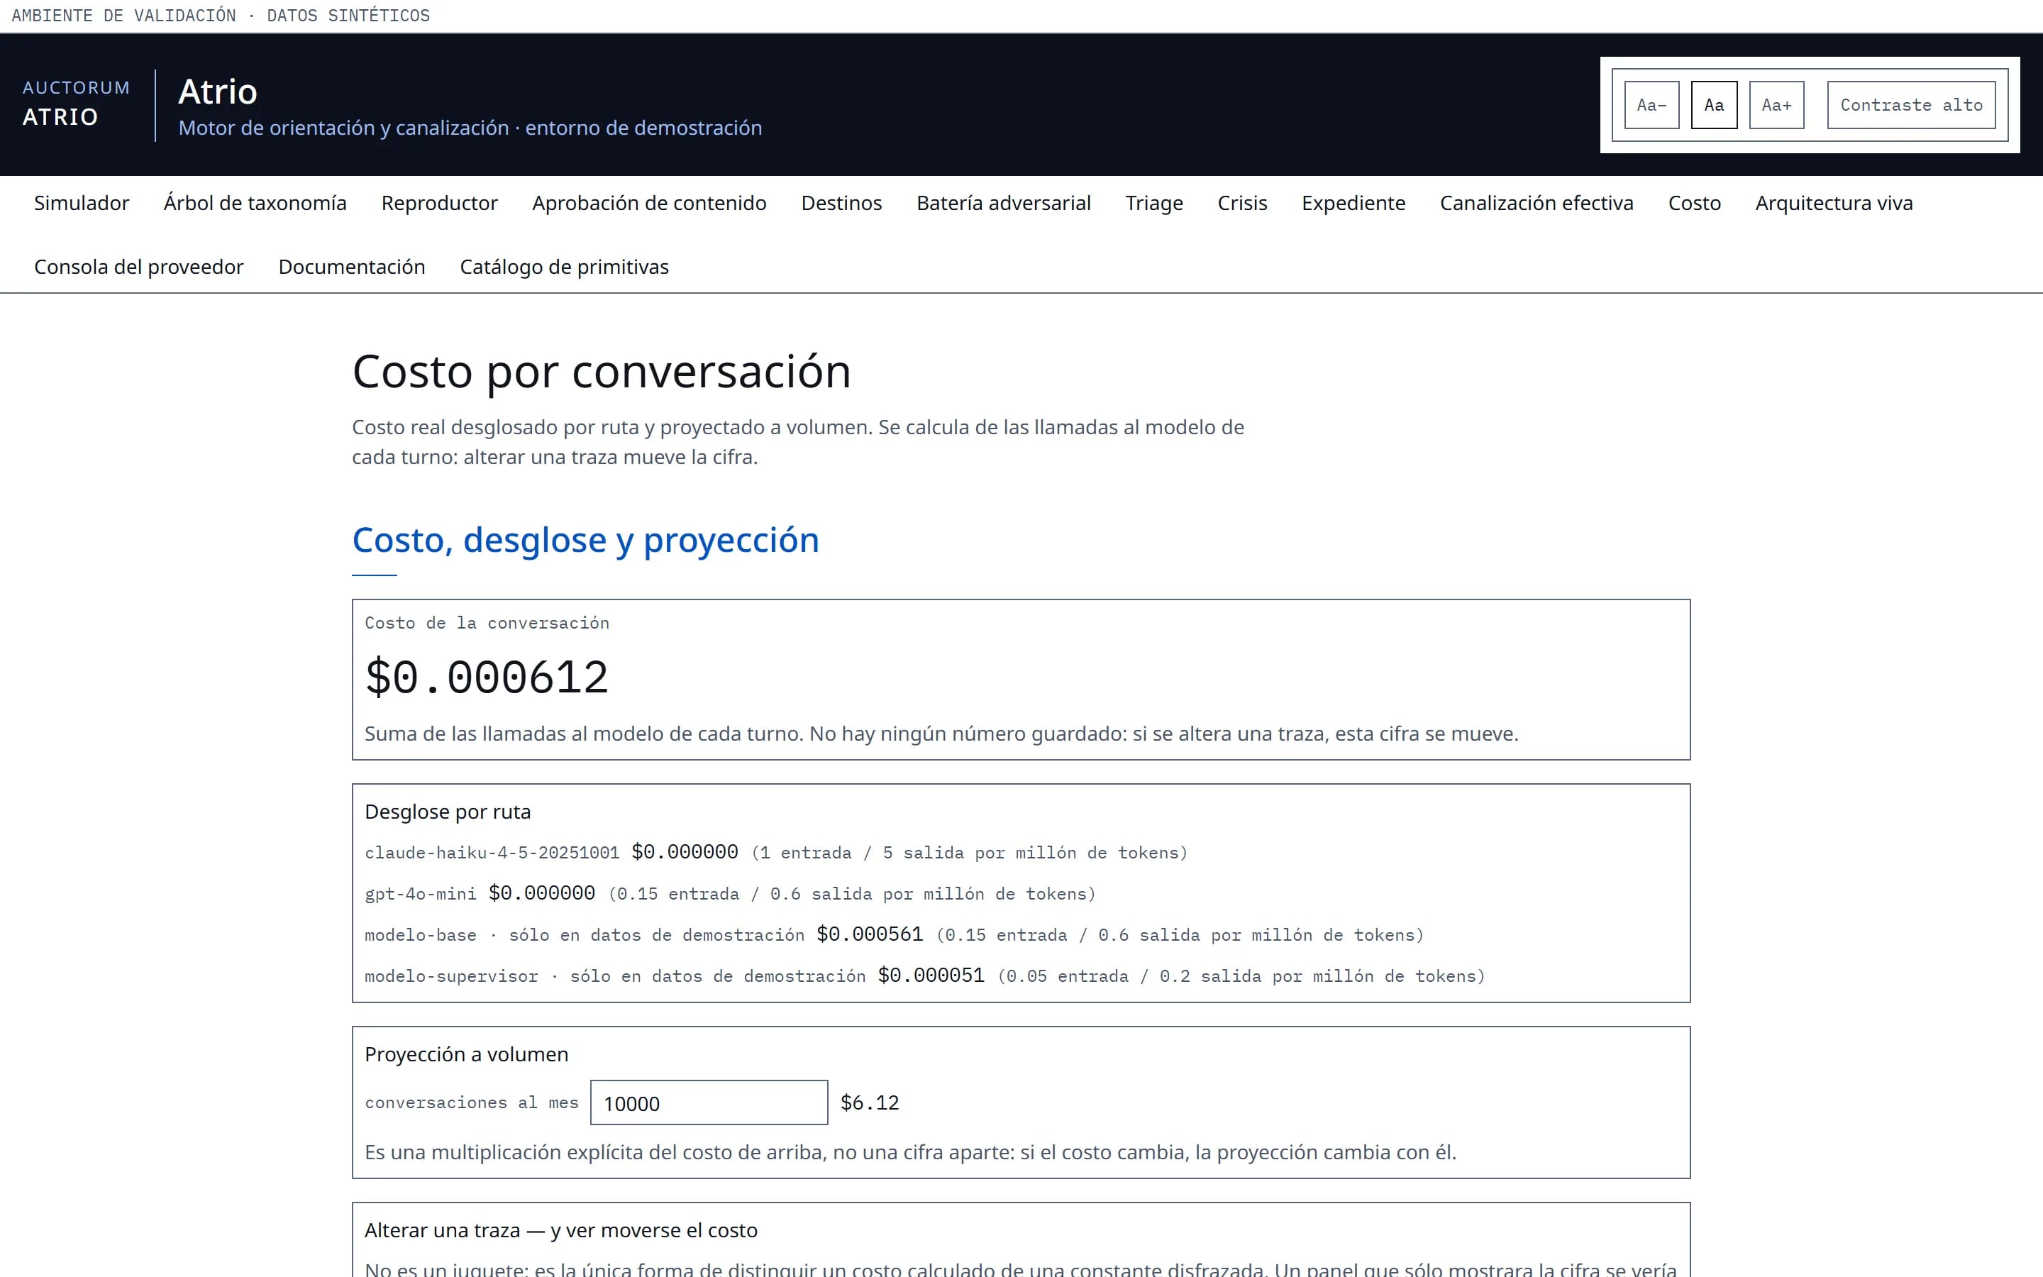Select the claude-haiku-4-5-20251001 route row
Screen dimensions: 2043x1277
coord(776,852)
